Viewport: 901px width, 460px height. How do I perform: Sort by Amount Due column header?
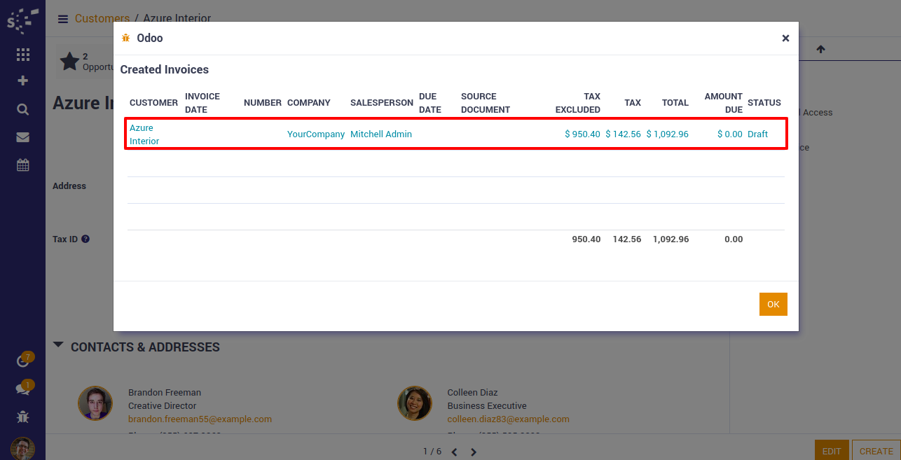724,103
